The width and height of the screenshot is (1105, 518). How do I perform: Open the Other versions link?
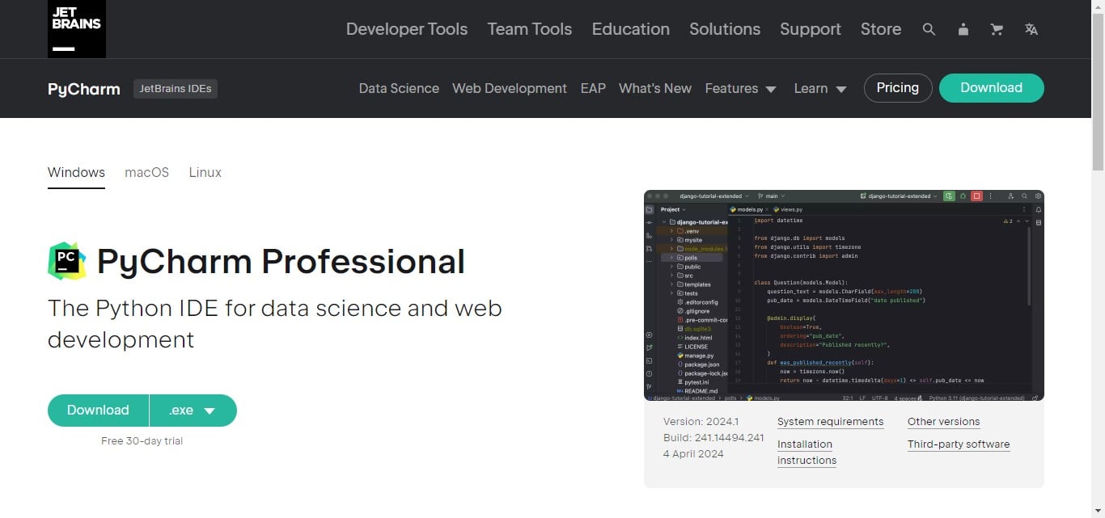(x=943, y=422)
